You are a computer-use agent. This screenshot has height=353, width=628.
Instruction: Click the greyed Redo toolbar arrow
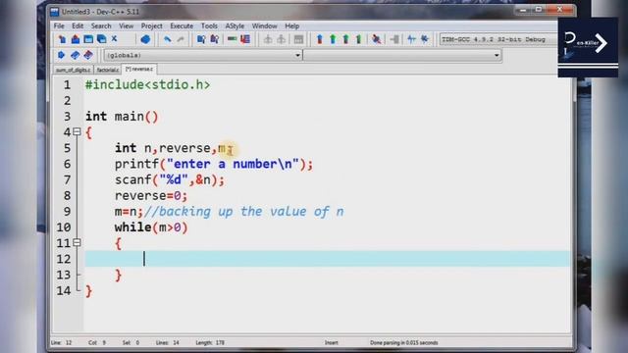coord(181,39)
